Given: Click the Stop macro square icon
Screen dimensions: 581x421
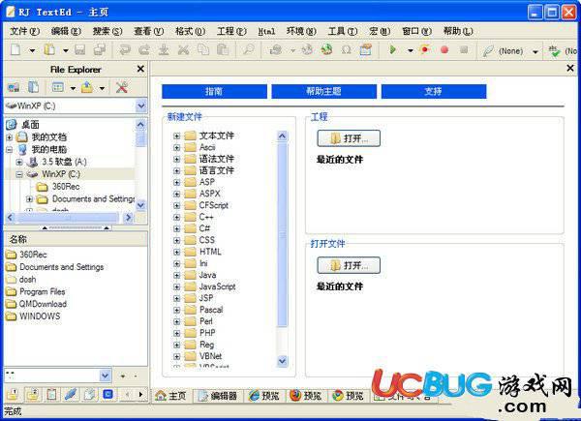Looking at the screenshot, I should (x=464, y=49).
